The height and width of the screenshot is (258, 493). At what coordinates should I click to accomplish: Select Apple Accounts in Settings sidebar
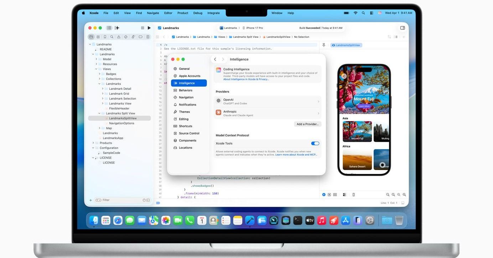coord(189,76)
